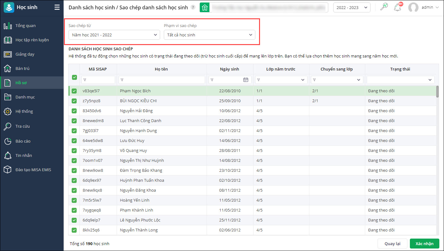Click the name Đàm Trọng Bảo Khang

click(x=141, y=171)
